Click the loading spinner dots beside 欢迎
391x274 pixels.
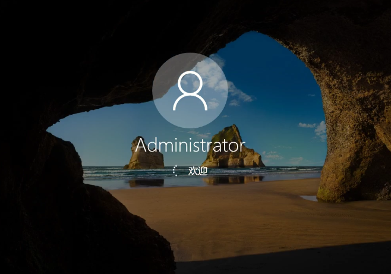(175, 171)
